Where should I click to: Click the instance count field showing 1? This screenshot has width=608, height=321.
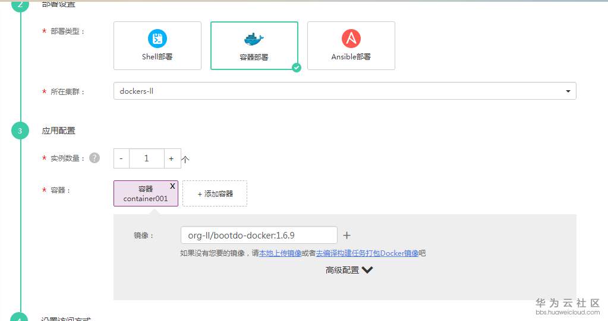pos(147,158)
